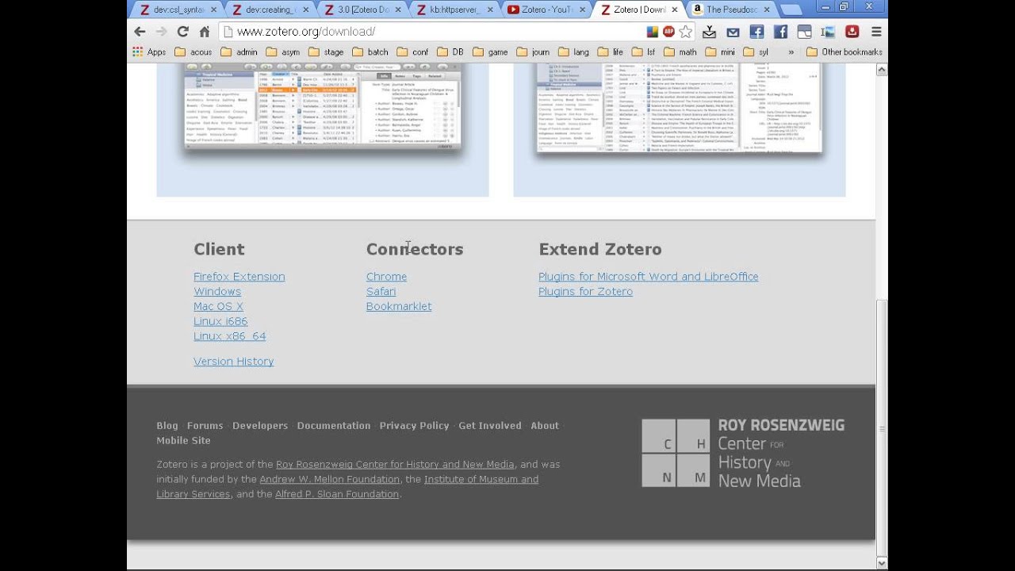Click the left Zotero screenshot thumbnail
1015x571 pixels.
click(323, 107)
